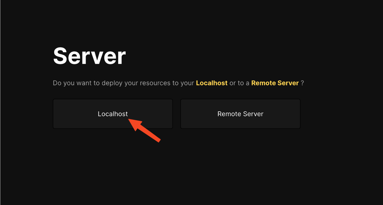Click the Server page heading
Viewport: 383px width, 205px height.
coord(89,56)
